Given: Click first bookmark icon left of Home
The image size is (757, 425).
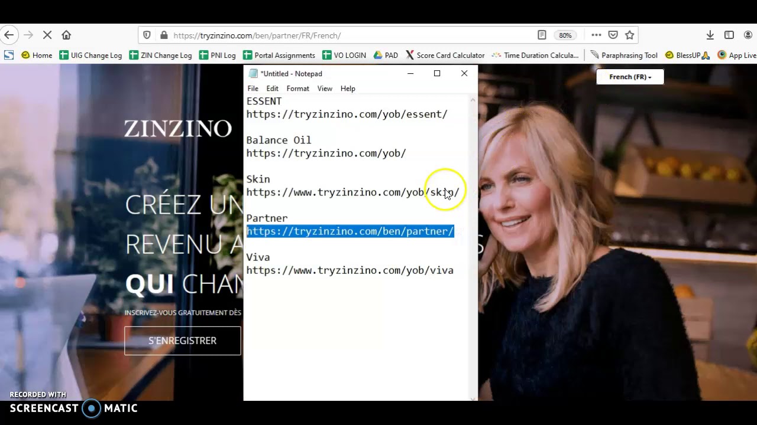Looking at the screenshot, I should pyautogui.click(x=9, y=55).
